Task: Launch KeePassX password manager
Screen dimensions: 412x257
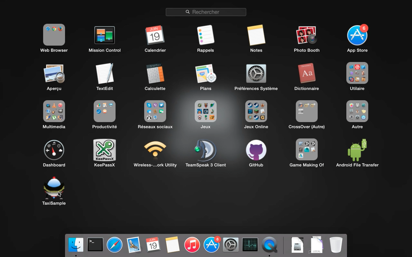Action: click(x=104, y=150)
